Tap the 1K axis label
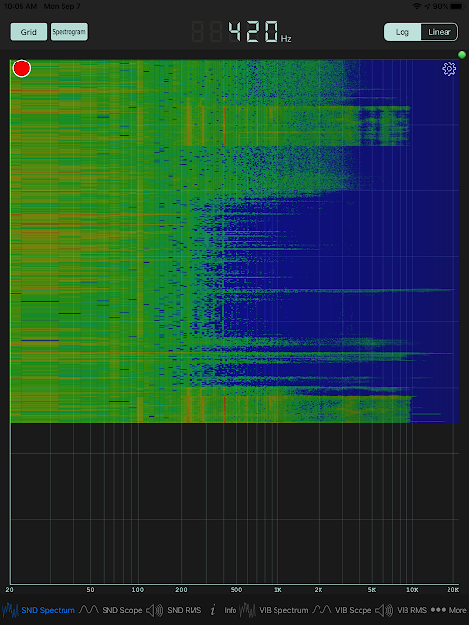The width and height of the screenshot is (469, 625). pos(277,590)
